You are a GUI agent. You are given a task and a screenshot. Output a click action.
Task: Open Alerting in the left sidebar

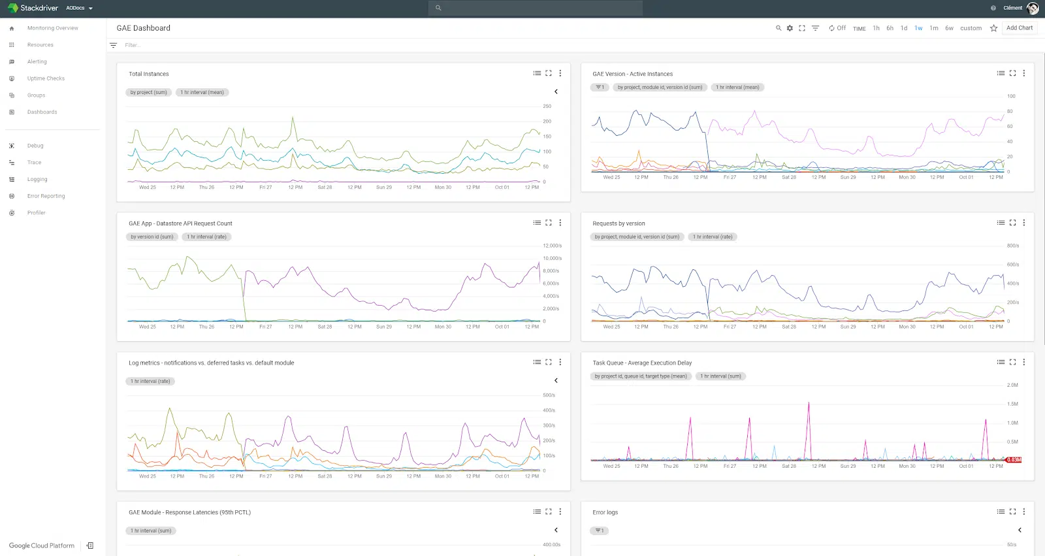point(37,61)
